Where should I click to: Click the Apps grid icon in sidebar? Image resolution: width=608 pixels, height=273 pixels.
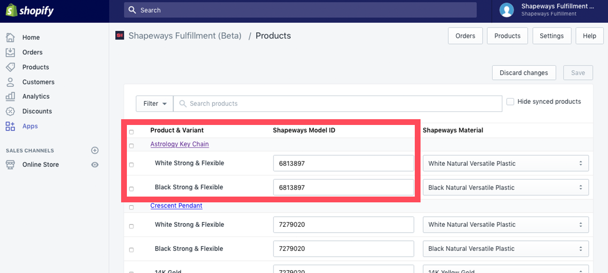(10, 126)
